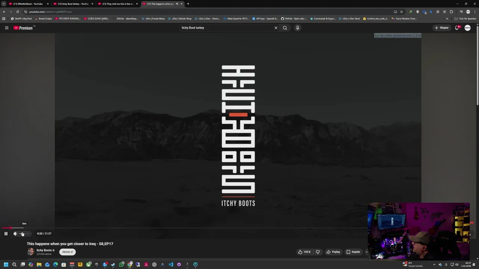Switch to the Itchy Boot türkey tab
The height and width of the screenshot is (269, 479).
73,4
